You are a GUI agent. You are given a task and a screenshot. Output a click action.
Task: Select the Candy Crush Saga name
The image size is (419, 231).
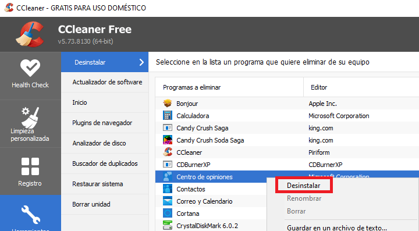point(203,128)
